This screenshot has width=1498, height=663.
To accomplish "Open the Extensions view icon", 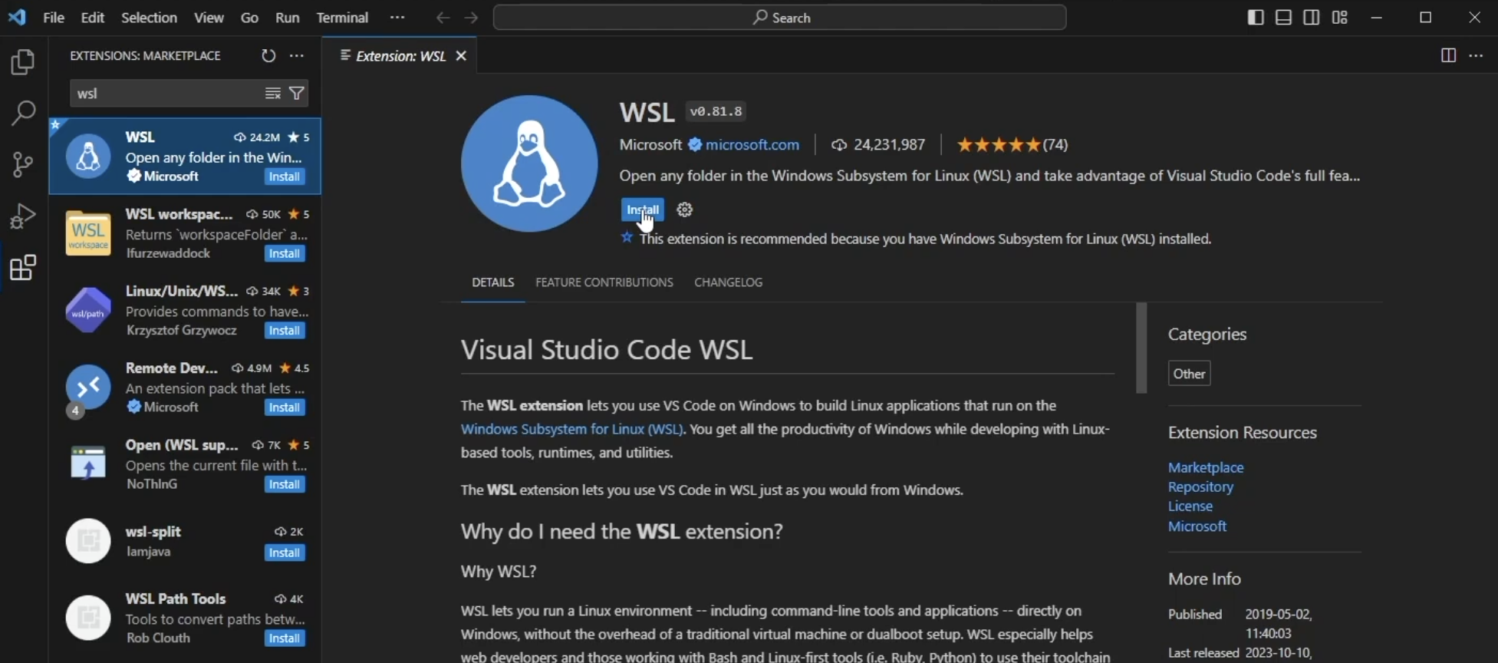I will tap(23, 268).
